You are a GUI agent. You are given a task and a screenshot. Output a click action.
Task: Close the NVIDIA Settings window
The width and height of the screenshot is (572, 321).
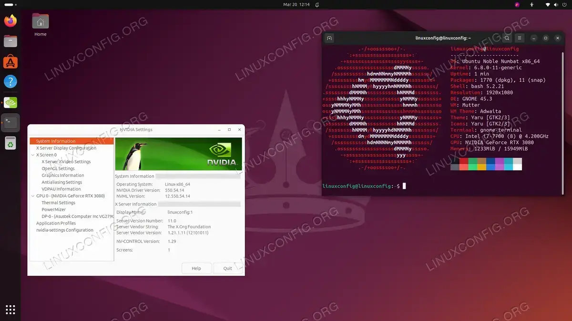(x=239, y=129)
